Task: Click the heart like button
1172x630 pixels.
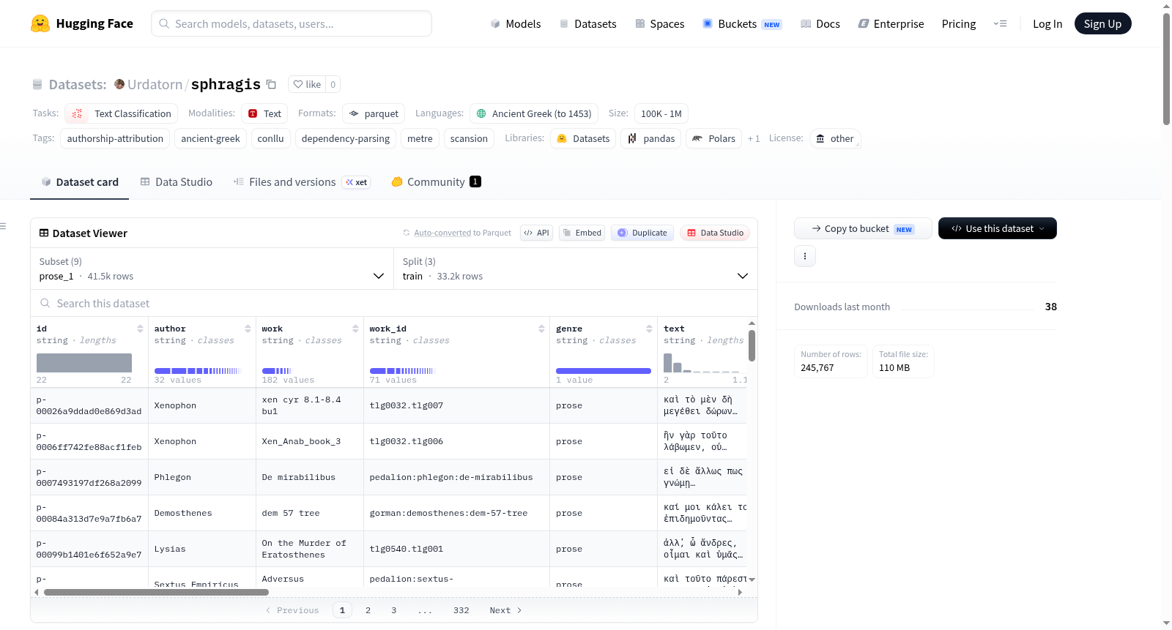Action: pos(307,84)
